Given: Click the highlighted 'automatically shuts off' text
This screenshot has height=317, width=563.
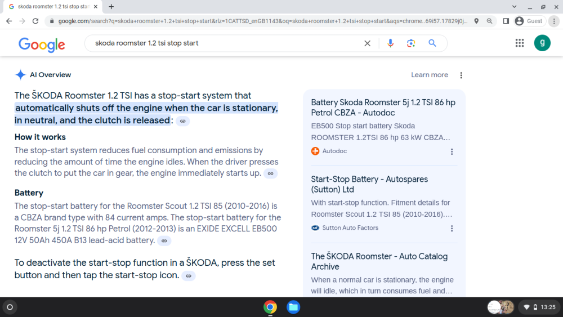Looking at the screenshot, I should pyautogui.click(x=146, y=114).
